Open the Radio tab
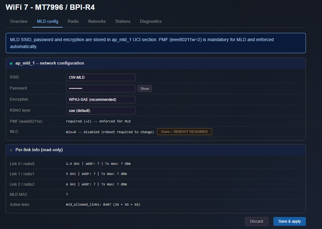 tap(73, 22)
